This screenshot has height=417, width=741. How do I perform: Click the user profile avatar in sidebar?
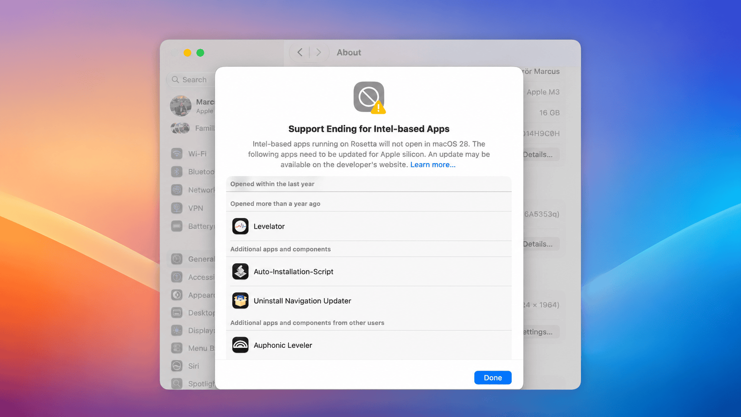[x=181, y=106]
